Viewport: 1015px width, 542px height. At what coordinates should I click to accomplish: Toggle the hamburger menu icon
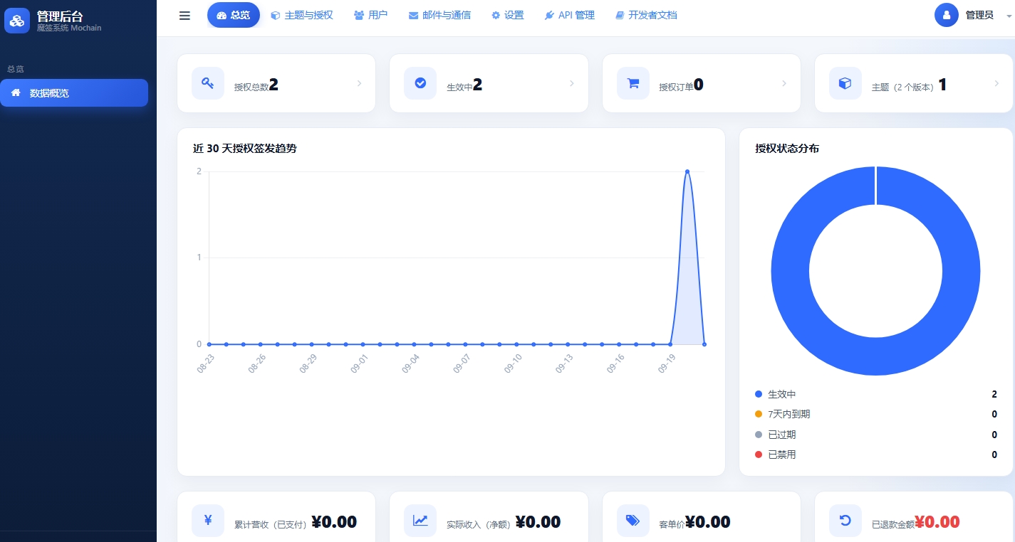coord(184,16)
